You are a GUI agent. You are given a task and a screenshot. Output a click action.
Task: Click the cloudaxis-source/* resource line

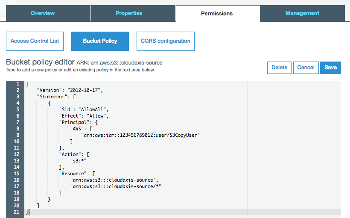[x=115, y=186]
